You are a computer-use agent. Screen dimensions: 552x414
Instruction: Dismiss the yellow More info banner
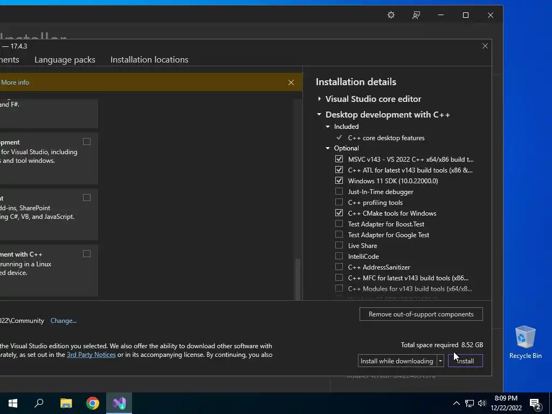point(291,82)
